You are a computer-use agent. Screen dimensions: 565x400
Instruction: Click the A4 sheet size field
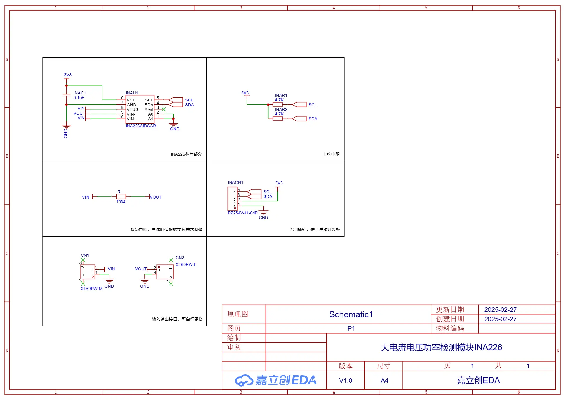pos(384,381)
